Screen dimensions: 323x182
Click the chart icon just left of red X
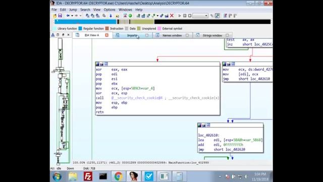(167, 16)
